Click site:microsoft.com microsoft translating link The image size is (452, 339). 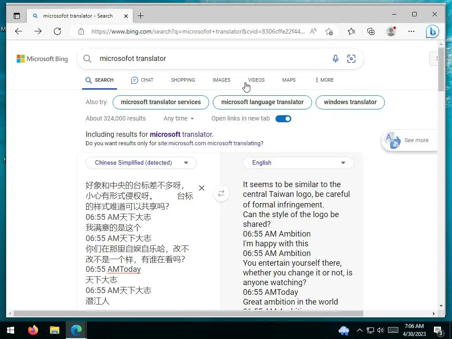tap(210, 143)
